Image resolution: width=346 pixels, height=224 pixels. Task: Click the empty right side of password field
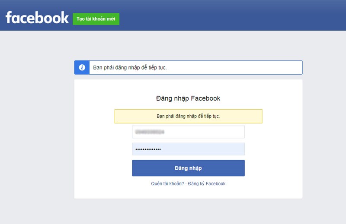click(203, 149)
